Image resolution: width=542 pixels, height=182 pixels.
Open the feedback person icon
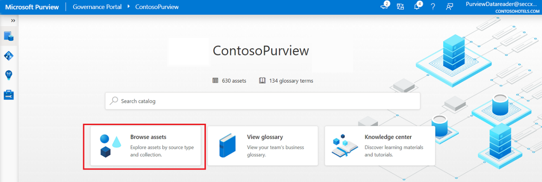[x=450, y=7]
